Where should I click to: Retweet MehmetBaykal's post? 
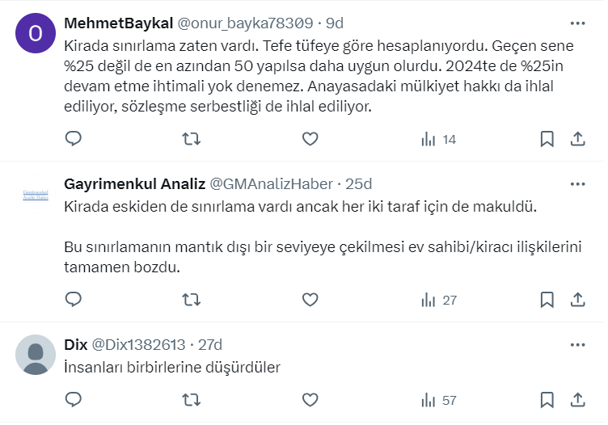(x=192, y=139)
